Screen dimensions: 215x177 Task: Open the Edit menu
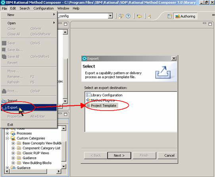click(13, 8)
